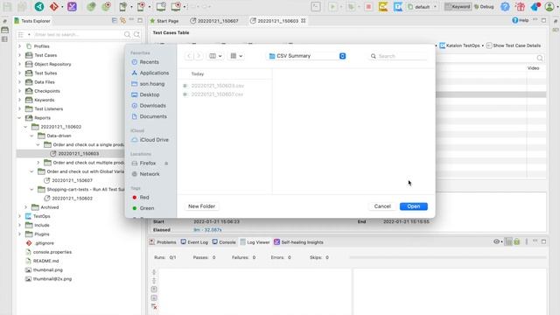Switch to the 20220121_150607 editor tab
Viewport: 560px width, 315px height.
[214, 21]
